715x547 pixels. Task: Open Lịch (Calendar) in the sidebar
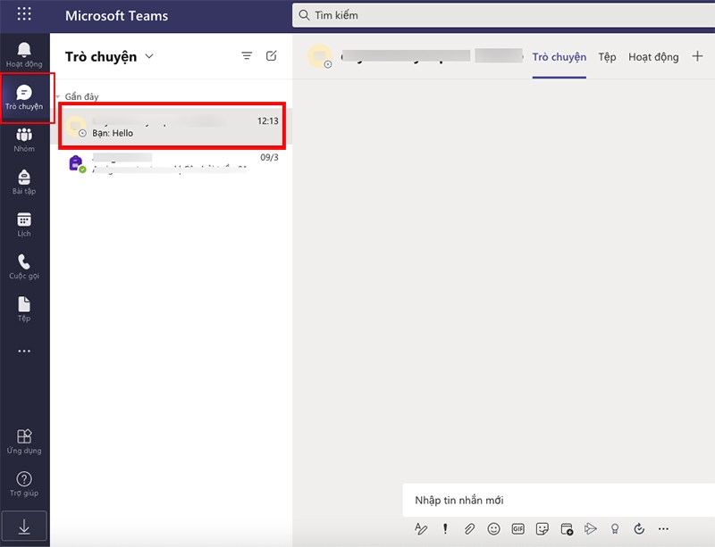(22, 220)
